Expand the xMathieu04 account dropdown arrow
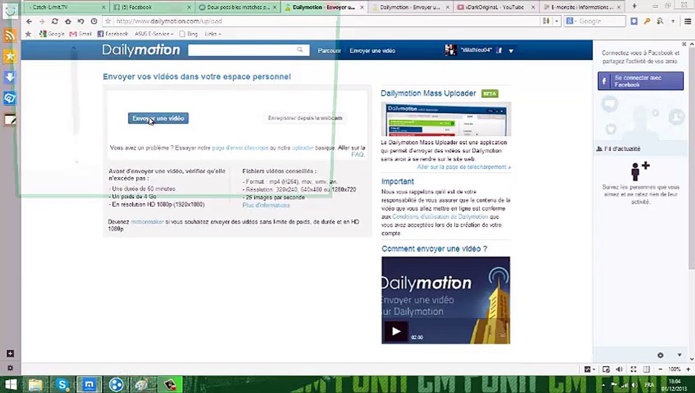This screenshot has width=695, height=393. pyautogui.click(x=511, y=51)
